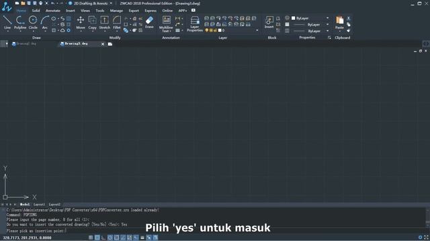Toggle Grid display in status bar
The width and height of the screenshot is (430, 241).
pos(97,238)
